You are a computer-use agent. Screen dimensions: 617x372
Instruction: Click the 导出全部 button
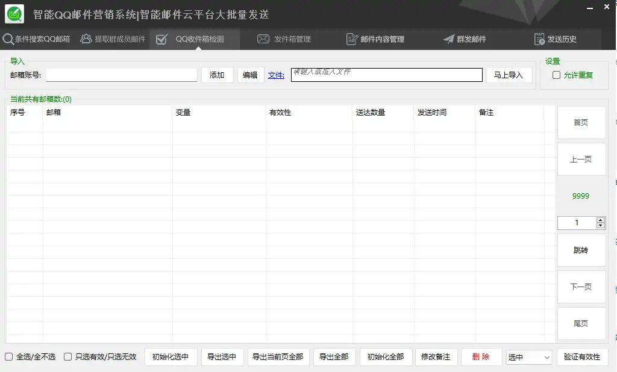coord(334,357)
